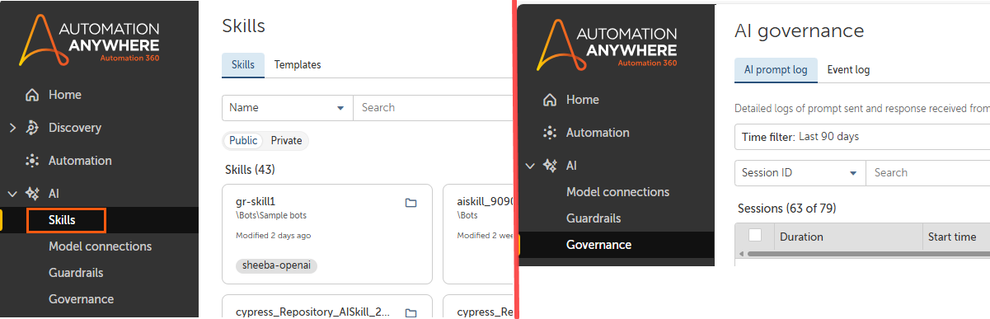Collapse the AI section in governance sidebar
The width and height of the screenshot is (990, 319).
[530, 166]
